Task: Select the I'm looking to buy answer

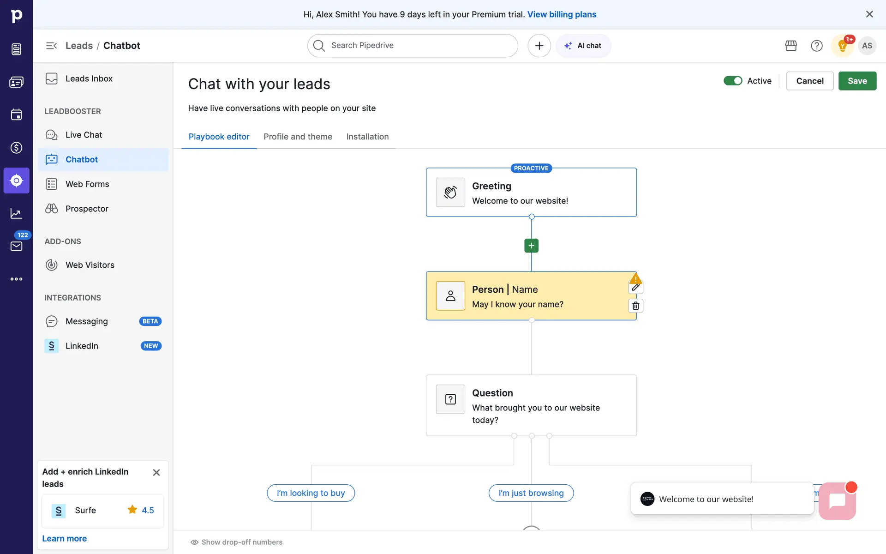Action: coord(311,493)
